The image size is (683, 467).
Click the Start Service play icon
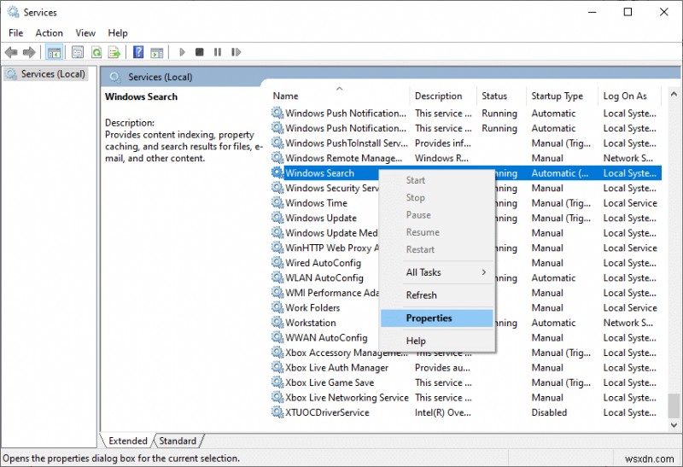tap(182, 52)
